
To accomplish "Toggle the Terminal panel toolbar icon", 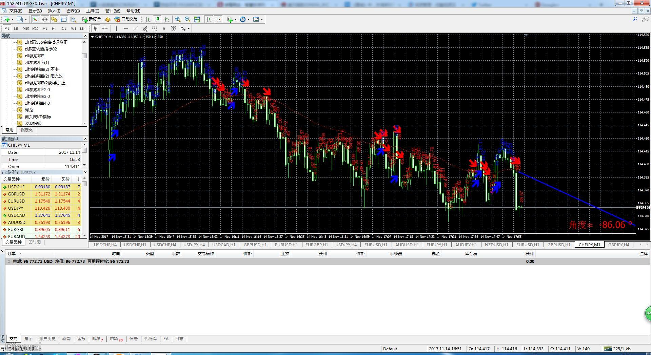I will (x=64, y=19).
